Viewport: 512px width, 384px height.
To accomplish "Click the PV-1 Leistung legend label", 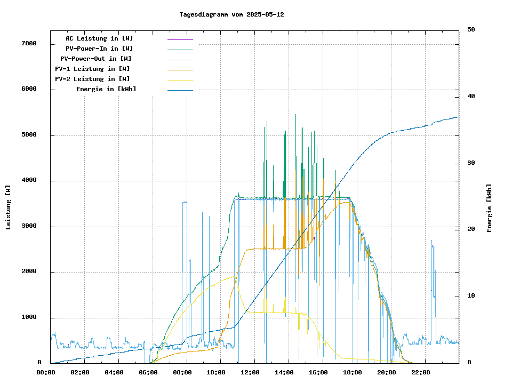I will tap(92, 69).
